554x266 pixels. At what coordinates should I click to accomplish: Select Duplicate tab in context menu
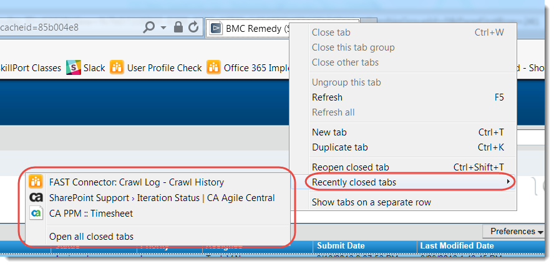[x=339, y=147]
